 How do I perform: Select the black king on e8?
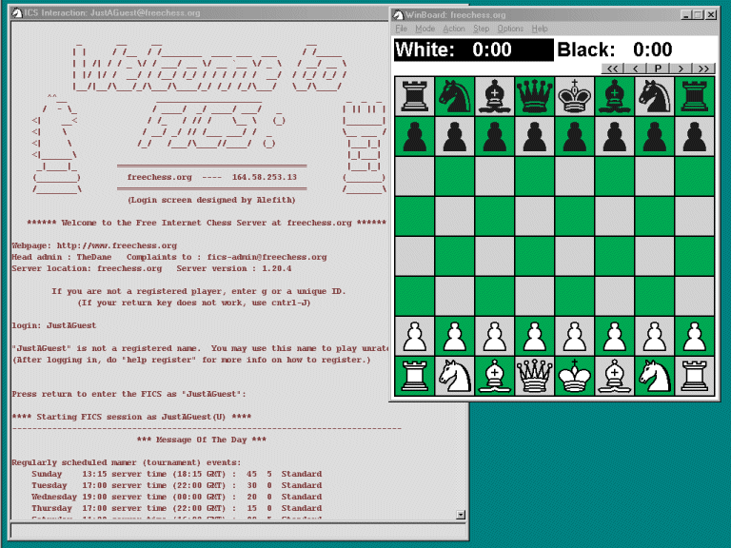574,96
